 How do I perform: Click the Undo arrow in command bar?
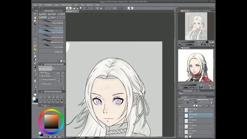[86, 8]
